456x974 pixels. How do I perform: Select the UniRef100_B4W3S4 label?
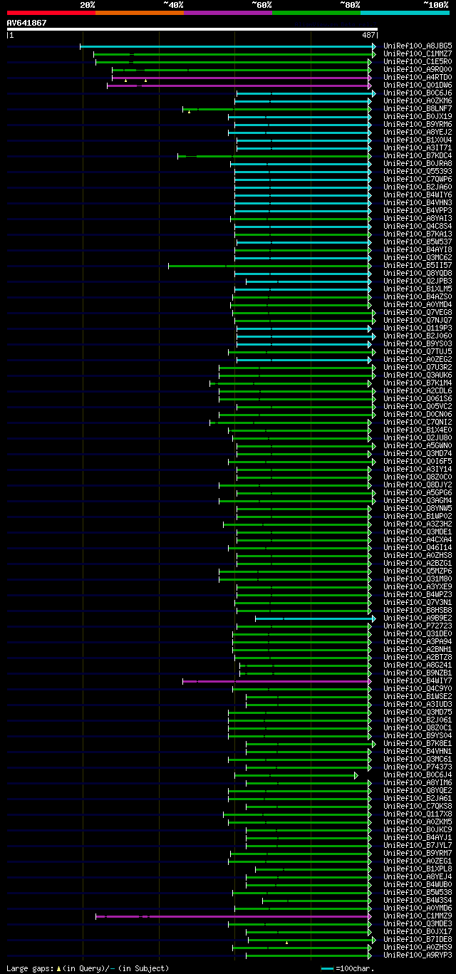click(x=418, y=901)
